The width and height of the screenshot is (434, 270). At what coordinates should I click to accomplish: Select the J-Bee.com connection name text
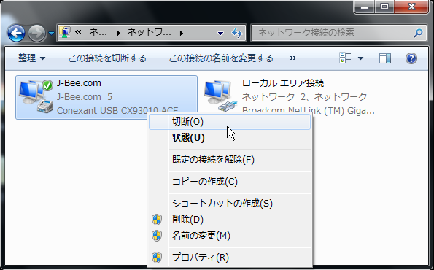pos(79,82)
